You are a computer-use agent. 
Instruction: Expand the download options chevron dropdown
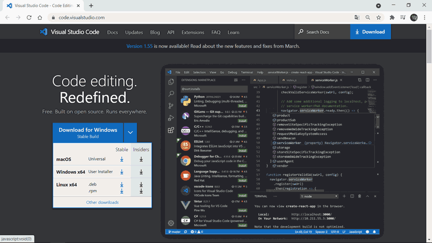click(130, 133)
